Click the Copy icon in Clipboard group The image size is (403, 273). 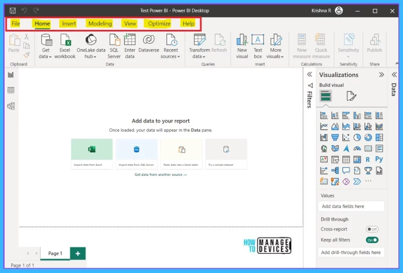point(26,46)
